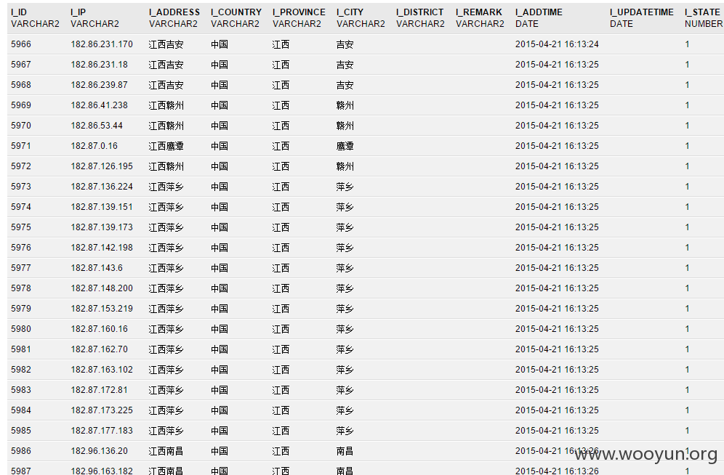Image resolution: width=724 pixels, height=475 pixels.
Task: Select the I_COUNTRY column header
Action: pyautogui.click(x=236, y=12)
